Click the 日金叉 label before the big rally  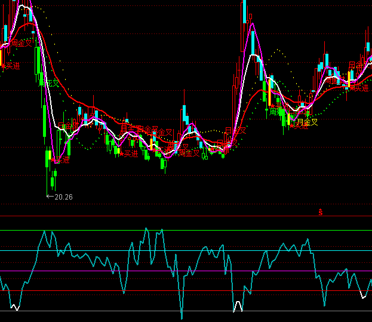[x=235, y=130]
